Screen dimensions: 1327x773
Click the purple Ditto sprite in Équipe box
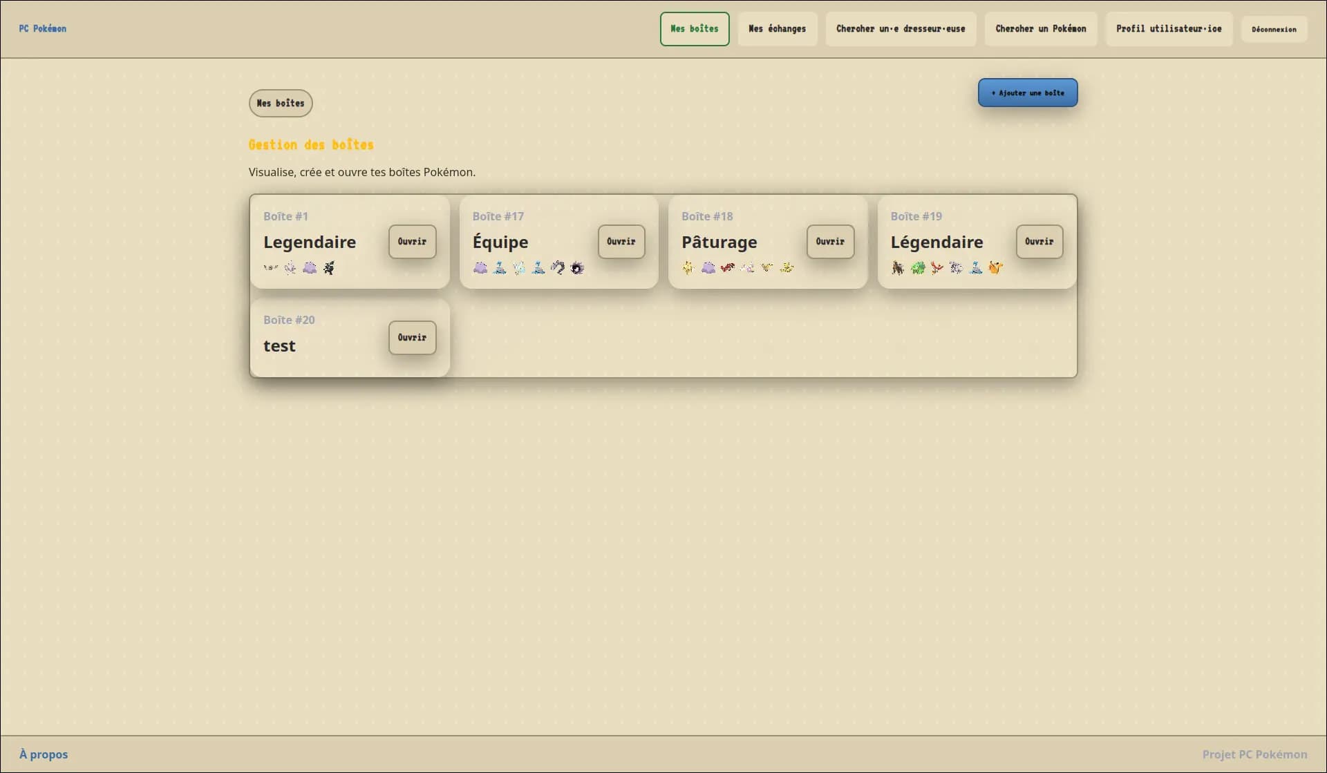click(x=480, y=268)
